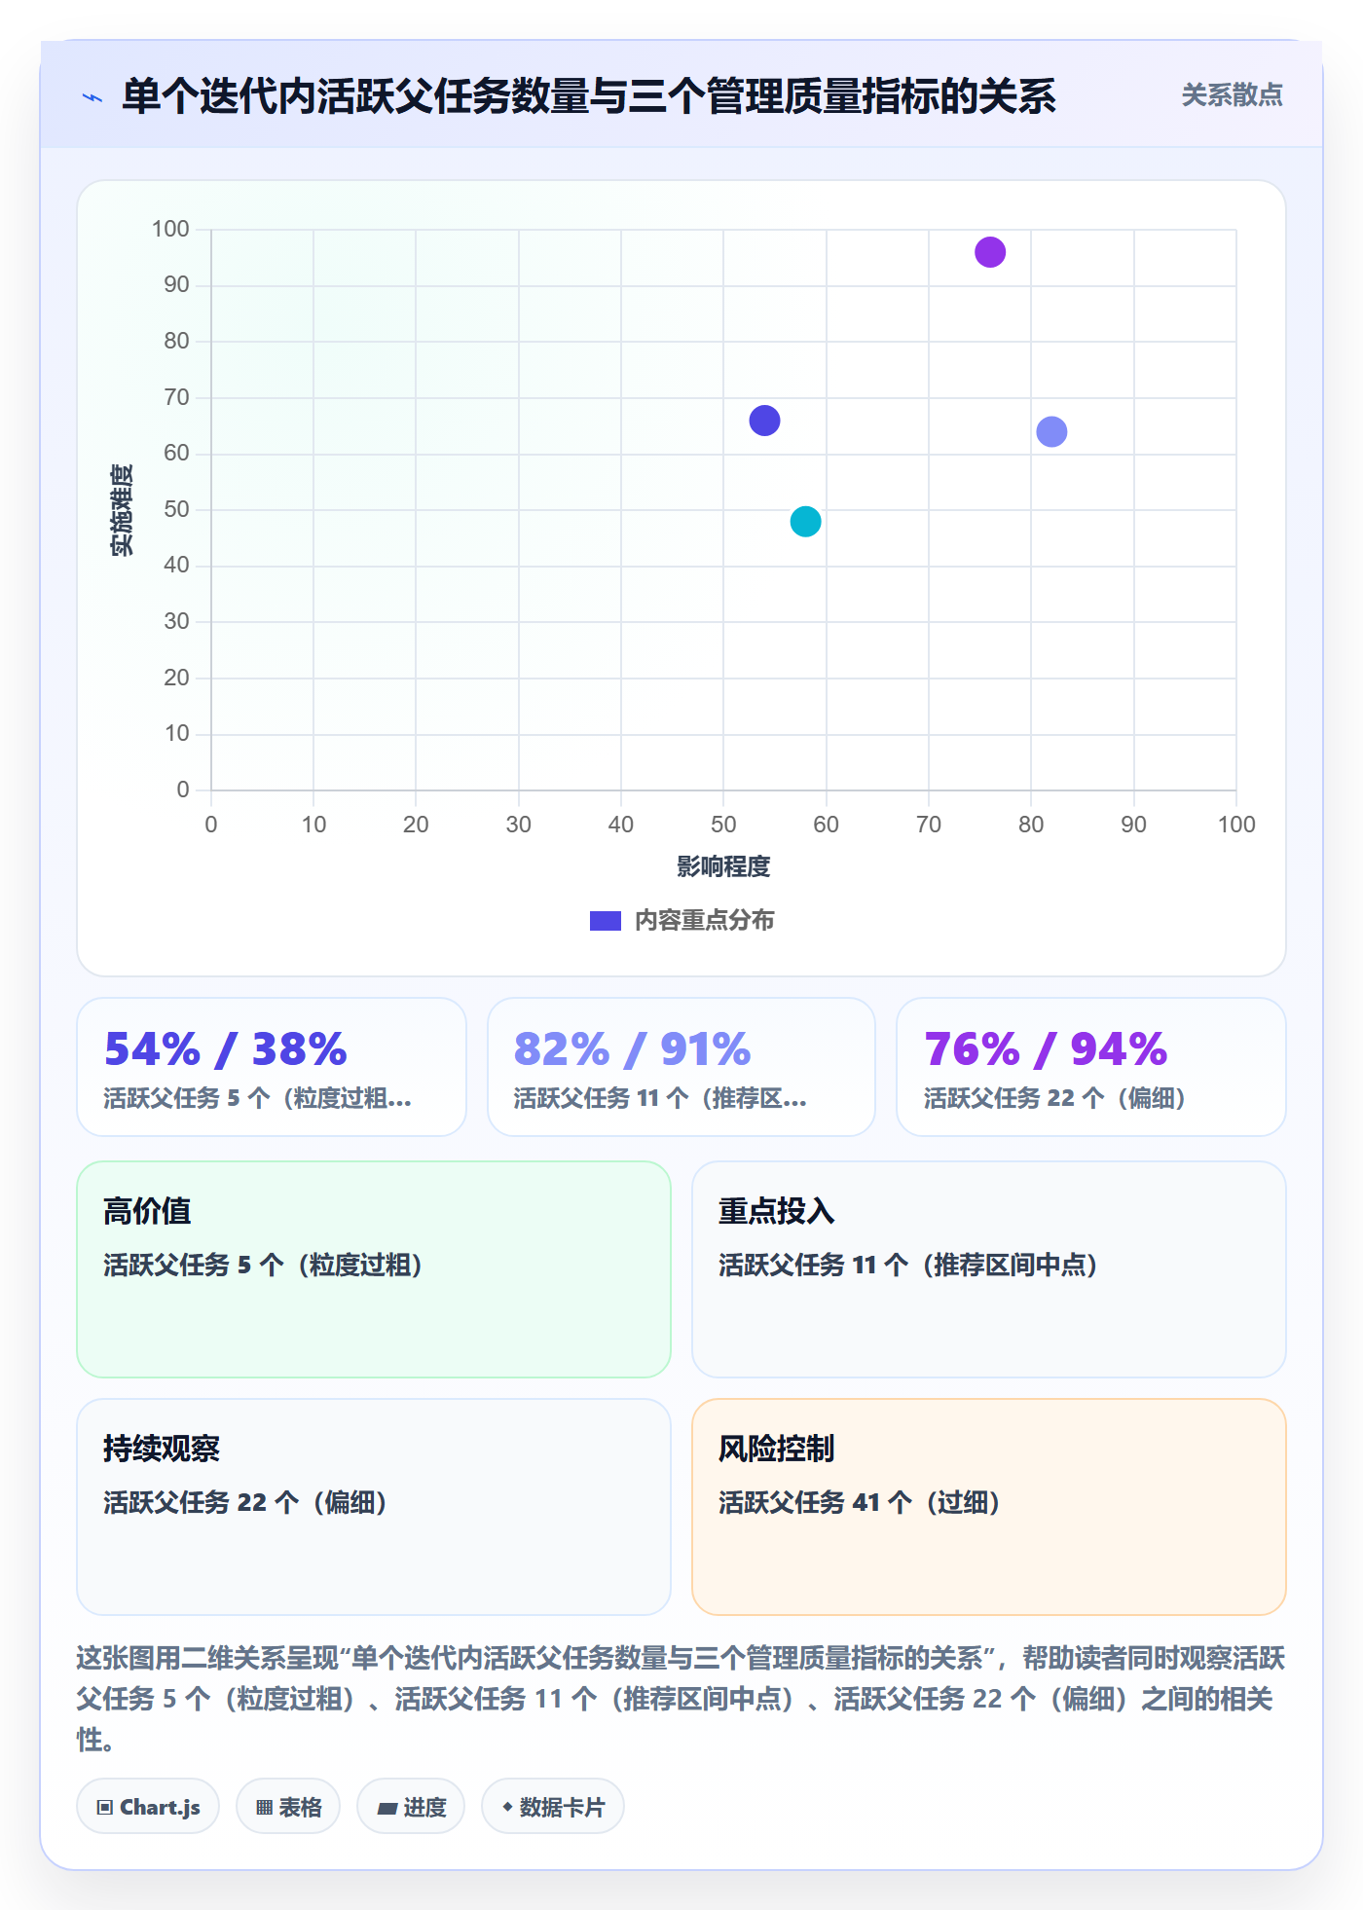Click the 影响程度 x-axis title

(x=723, y=866)
